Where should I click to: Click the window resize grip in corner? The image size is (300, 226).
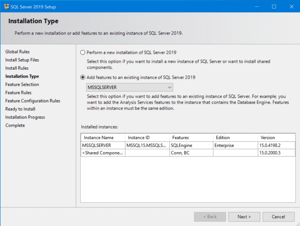(298, 224)
